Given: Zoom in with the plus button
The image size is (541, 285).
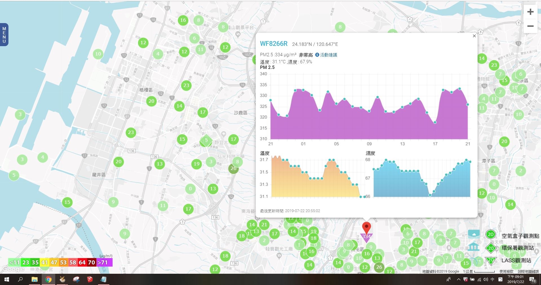Looking at the screenshot, I should tap(530, 12).
